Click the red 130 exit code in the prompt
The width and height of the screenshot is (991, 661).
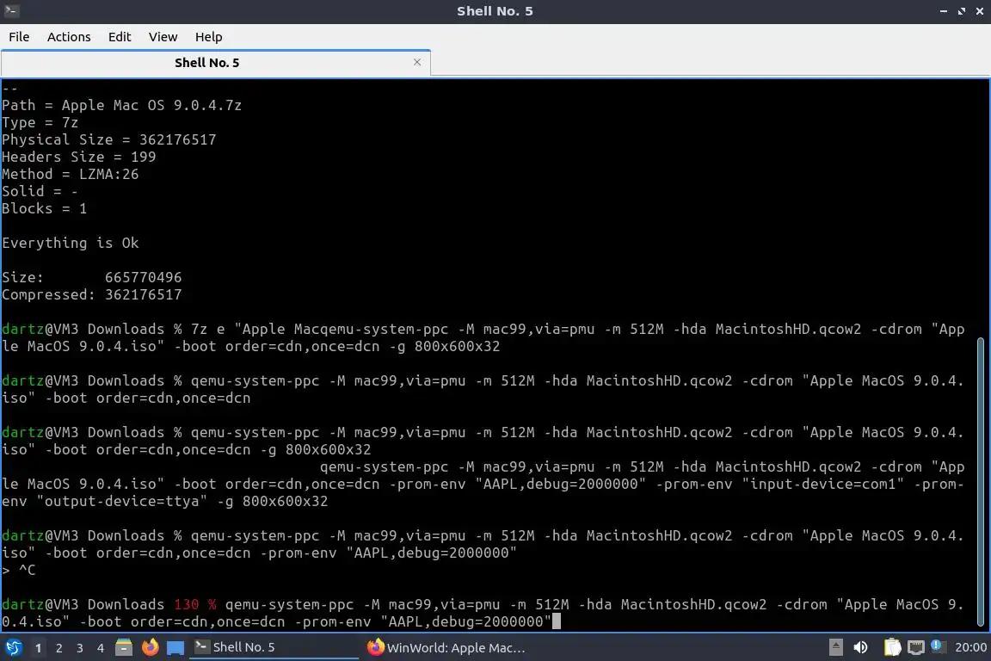187,605
